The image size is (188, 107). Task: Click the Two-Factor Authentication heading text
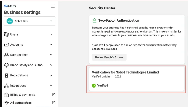(119, 21)
